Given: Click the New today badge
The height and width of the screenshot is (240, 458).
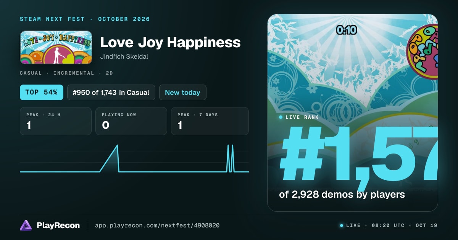Looking at the screenshot, I should (182, 92).
